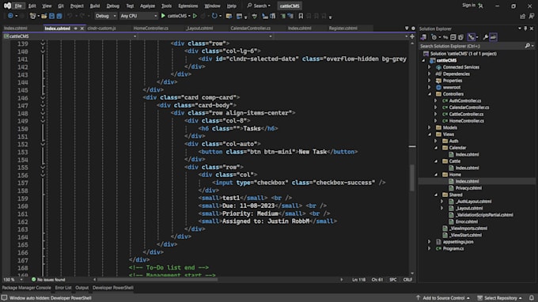
Task: Click the New Project toolbar icon
Action: coord(33,16)
